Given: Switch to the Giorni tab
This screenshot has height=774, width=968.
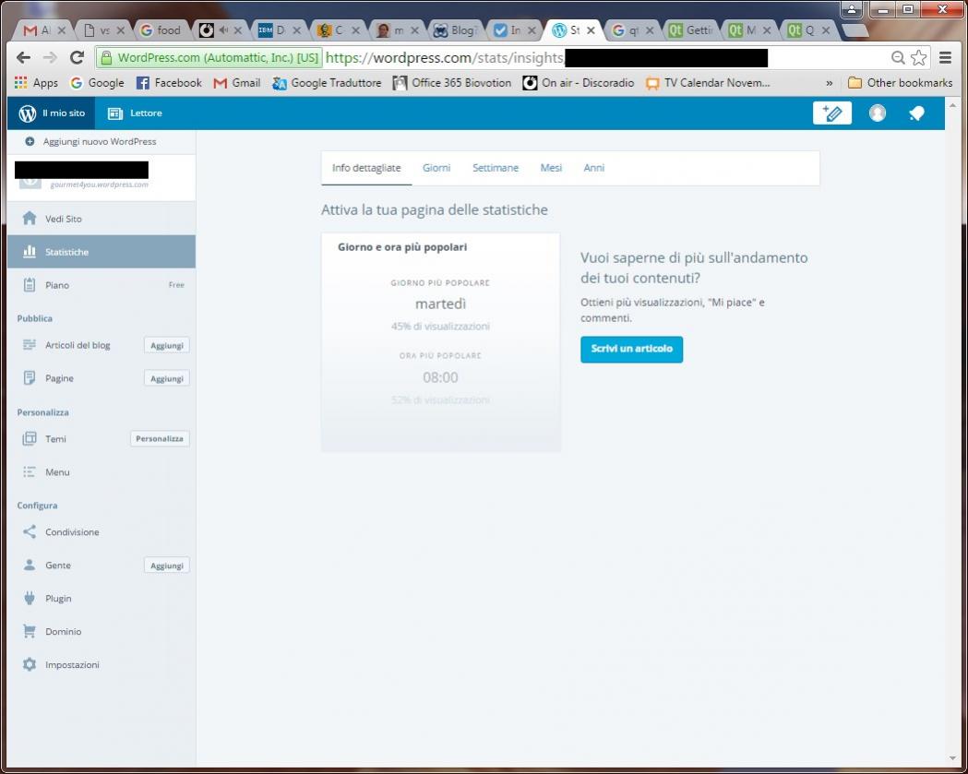Looking at the screenshot, I should click(436, 168).
